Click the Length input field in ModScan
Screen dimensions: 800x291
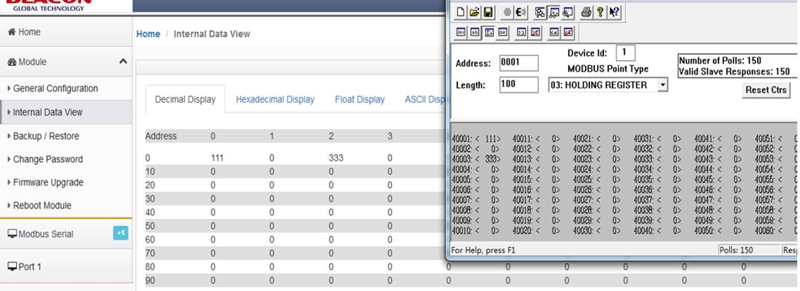[x=519, y=84]
